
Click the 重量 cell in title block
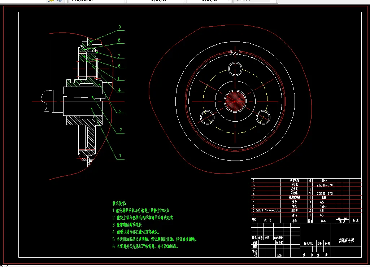(x=319, y=244)
